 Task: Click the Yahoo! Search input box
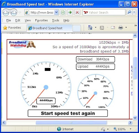(104, 12)
